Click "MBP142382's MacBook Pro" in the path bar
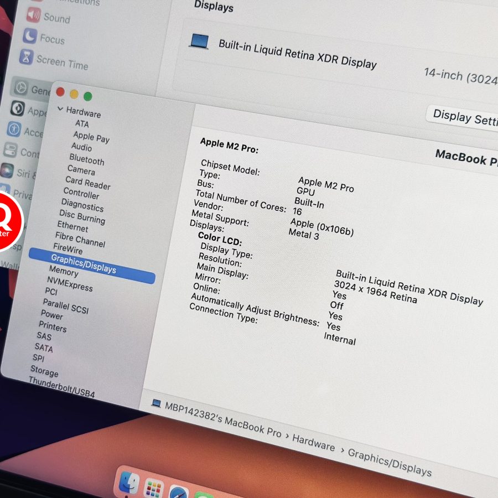This screenshot has width=498, height=498. pyautogui.click(x=223, y=419)
